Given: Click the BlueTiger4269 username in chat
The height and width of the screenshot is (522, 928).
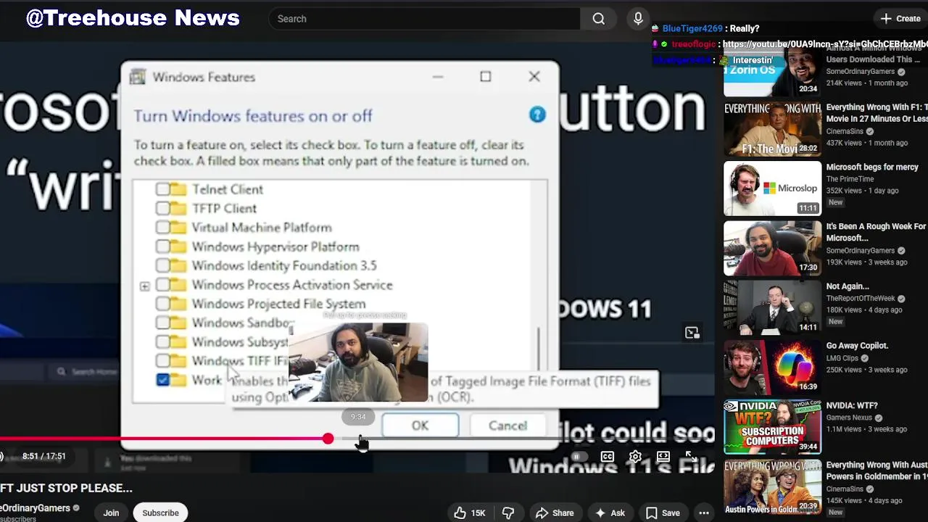Looking at the screenshot, I should click(x=692, y=28).
